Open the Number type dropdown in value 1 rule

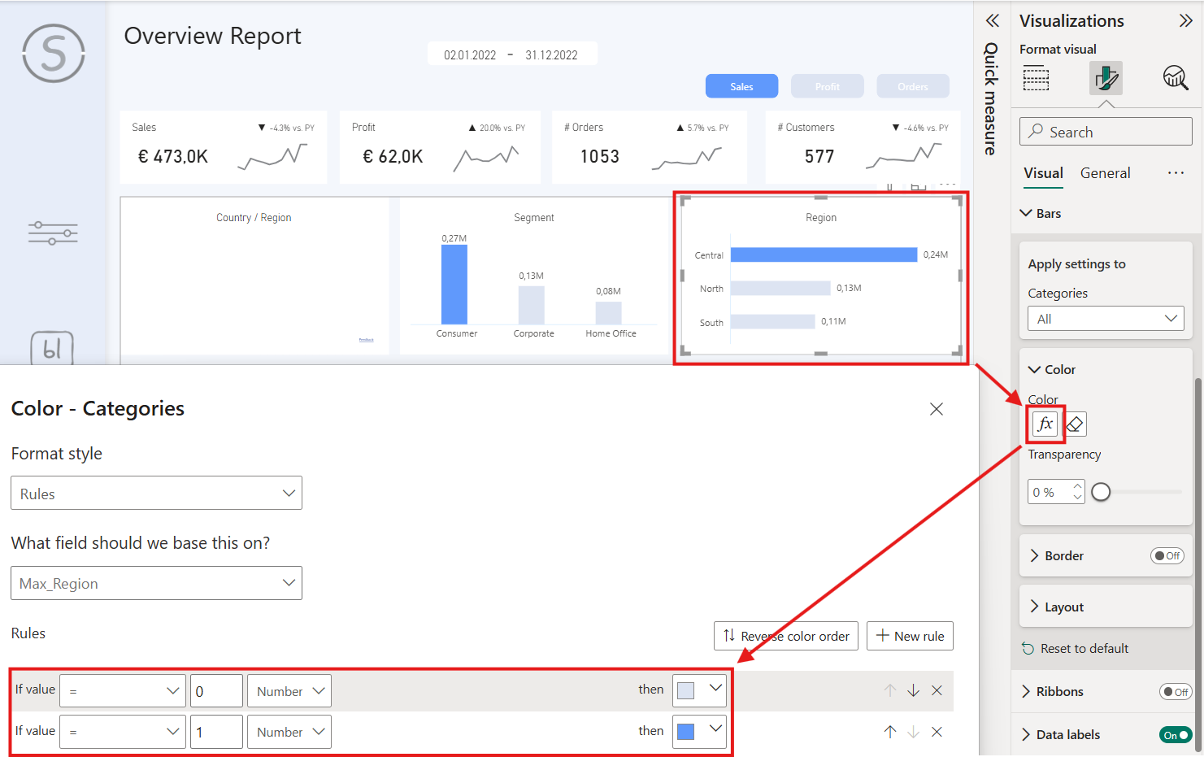[289, 732]
